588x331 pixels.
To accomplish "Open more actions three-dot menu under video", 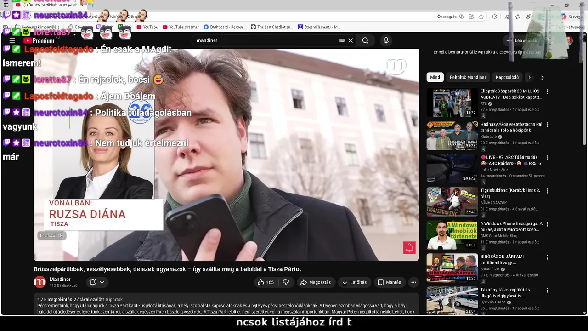I will coord(413,282).
